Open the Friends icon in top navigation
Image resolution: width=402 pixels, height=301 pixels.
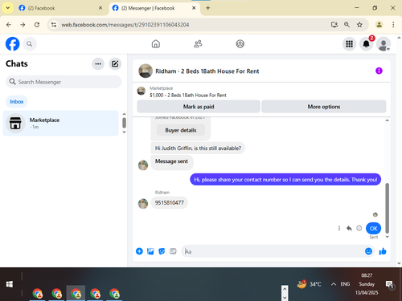point(198,44)
